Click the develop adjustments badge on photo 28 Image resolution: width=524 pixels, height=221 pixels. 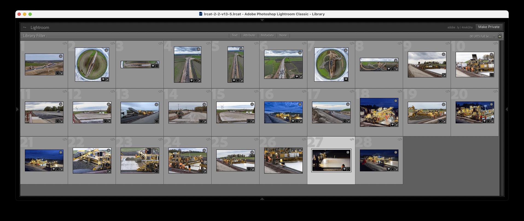pyautogui.click(x=396, y=169)
